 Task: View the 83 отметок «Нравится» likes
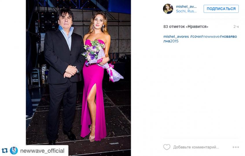point(186,27)
